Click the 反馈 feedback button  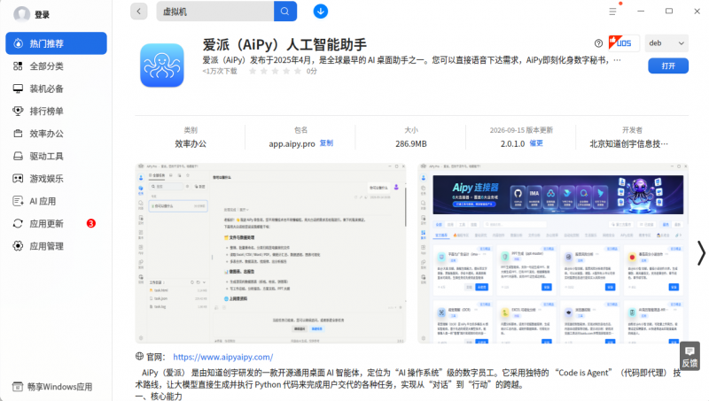point(690,357)
